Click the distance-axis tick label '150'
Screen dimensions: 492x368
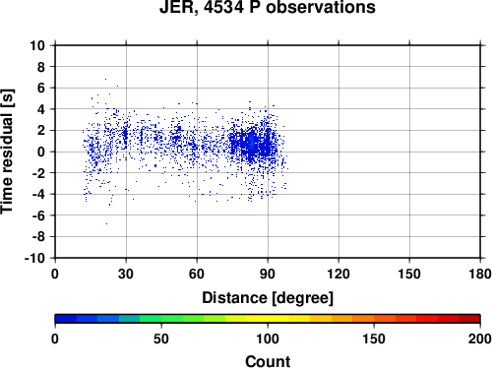409,274
